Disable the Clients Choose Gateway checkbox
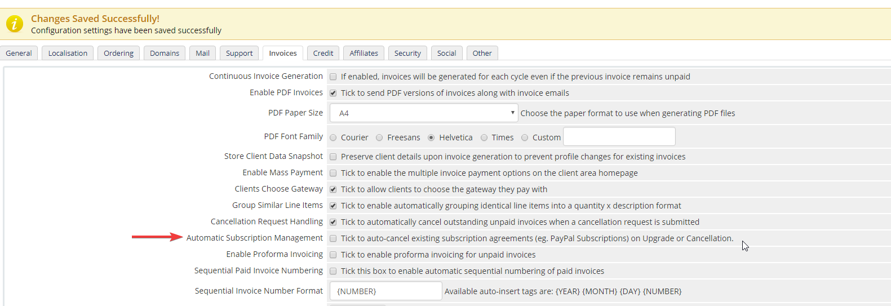Screen dimensions: 891x306 pyautogui.click(x=333, y=189)
